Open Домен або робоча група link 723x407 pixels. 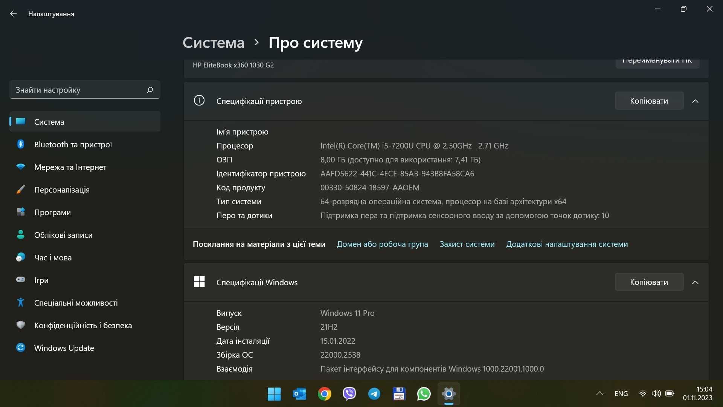pos(382,244)
